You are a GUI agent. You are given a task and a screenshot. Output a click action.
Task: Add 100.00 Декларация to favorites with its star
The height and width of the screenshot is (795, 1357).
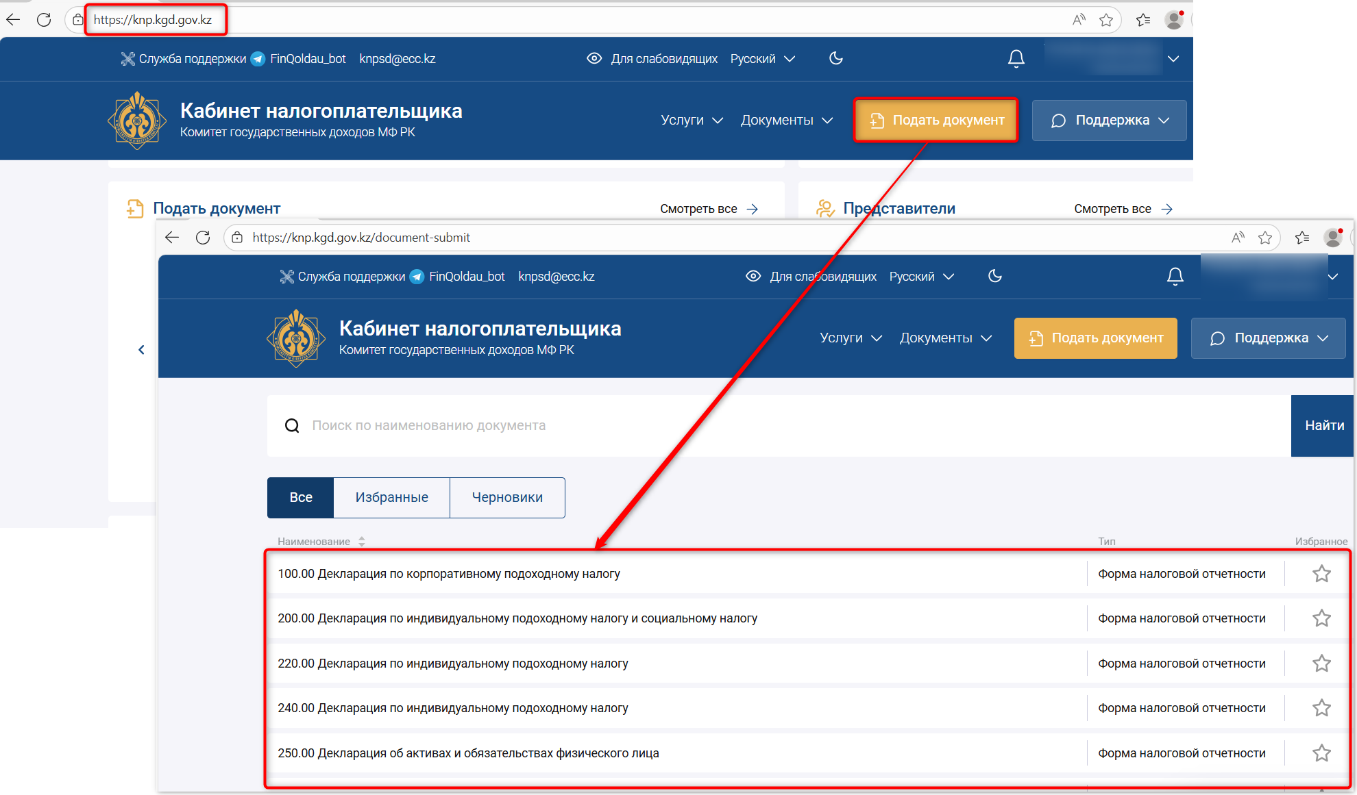(1321, 574)
